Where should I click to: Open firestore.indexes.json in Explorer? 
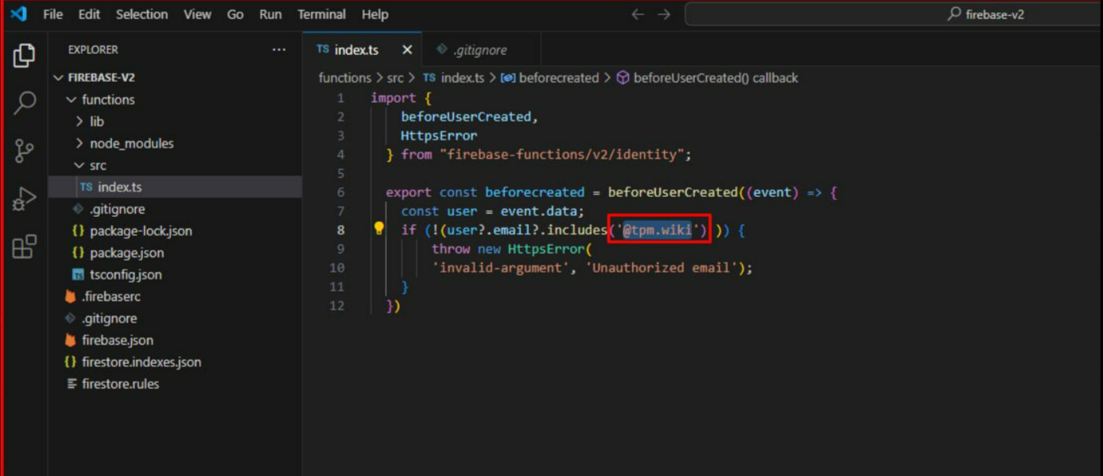[175, 362]
